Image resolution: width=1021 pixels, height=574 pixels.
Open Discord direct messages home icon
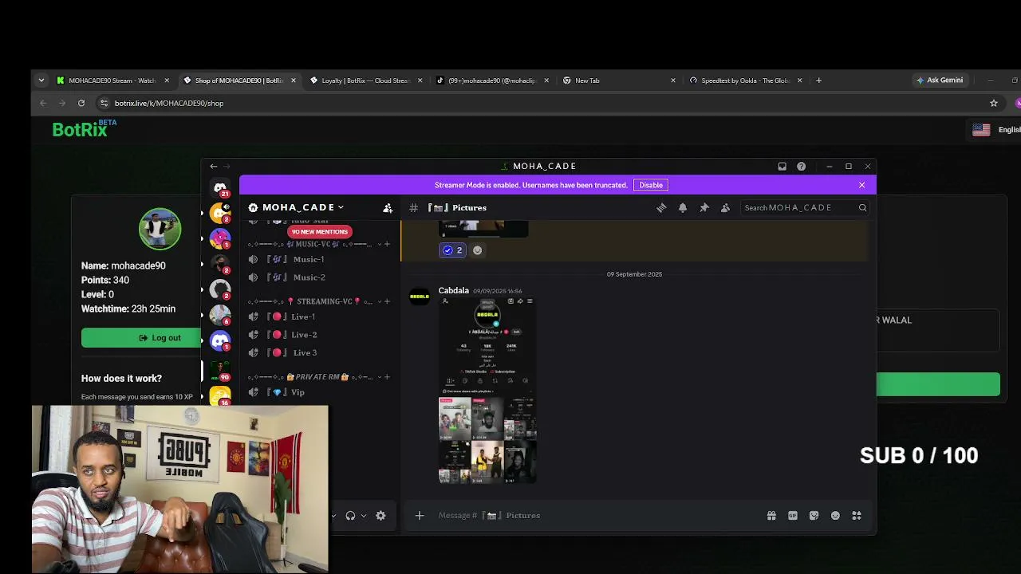pyautogui.click(x=220, y=188)
